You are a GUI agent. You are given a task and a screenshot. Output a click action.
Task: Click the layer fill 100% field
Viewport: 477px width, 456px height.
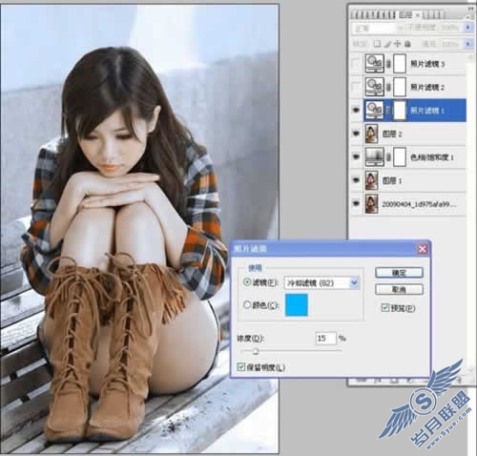pos(450,44)
